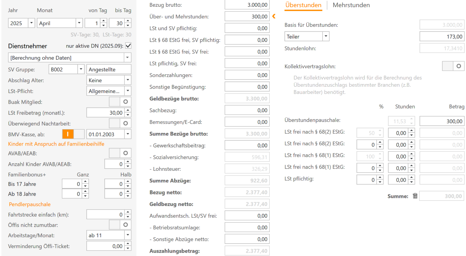Toggle the Buak Mitglied switch
Screen dimensions: 466x256
click(x=120, y=102)
